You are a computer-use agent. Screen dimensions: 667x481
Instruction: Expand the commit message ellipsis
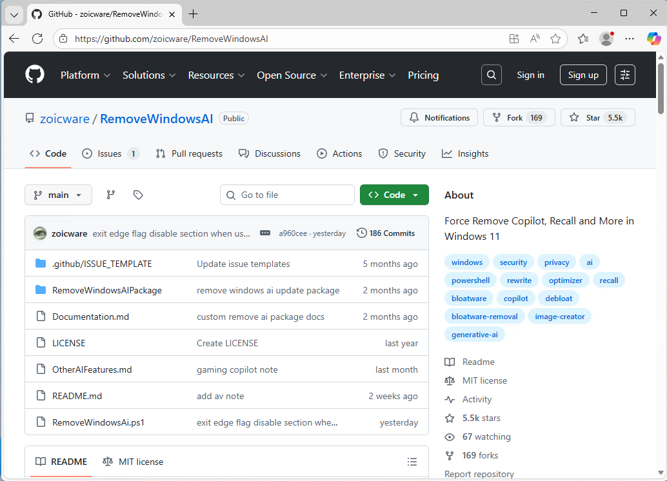pos(265,233)
